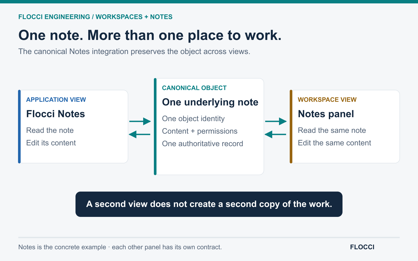This screenshot has height=261, width=418.
Task: Select the 'One underlying note' heading
Action: point(210,102)
